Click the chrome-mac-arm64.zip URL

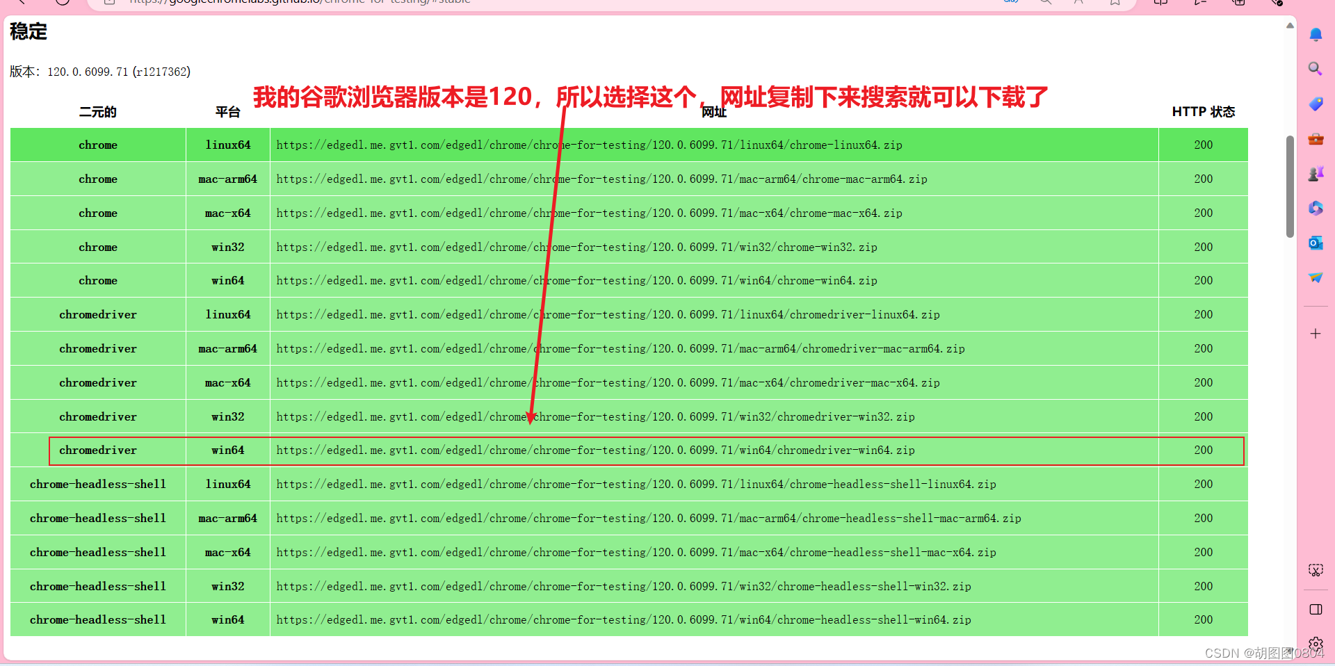pos(601,179)
